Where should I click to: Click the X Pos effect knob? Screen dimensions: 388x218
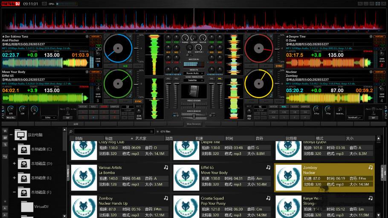(x=316, y=109)
